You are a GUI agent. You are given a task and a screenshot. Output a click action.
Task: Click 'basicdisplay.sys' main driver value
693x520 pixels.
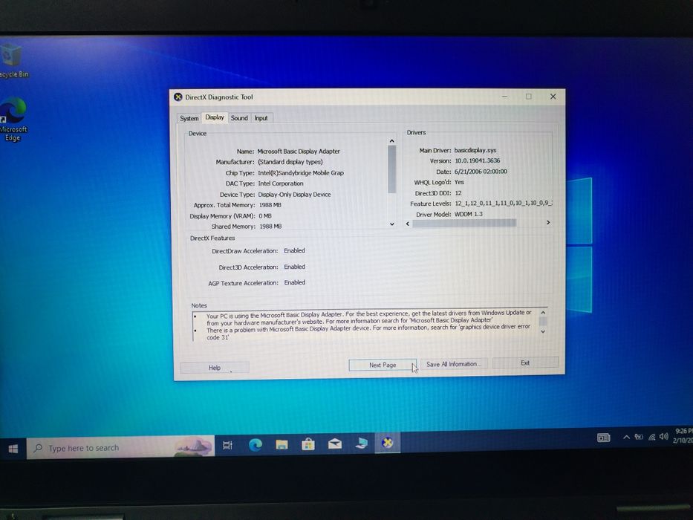475,150
